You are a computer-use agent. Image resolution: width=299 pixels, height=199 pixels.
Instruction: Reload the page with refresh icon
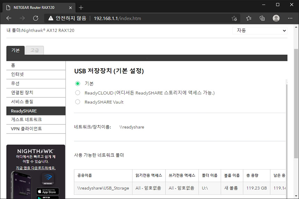[x=36, y=18]
